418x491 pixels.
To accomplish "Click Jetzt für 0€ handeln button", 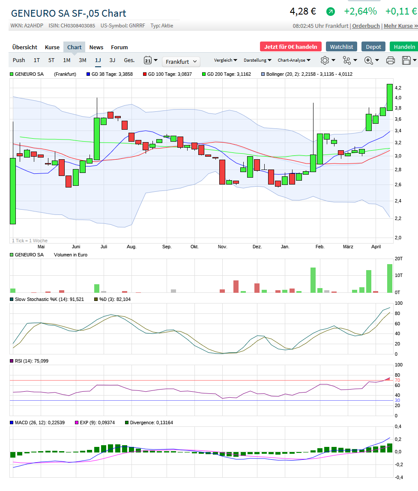I will (291, 47).
